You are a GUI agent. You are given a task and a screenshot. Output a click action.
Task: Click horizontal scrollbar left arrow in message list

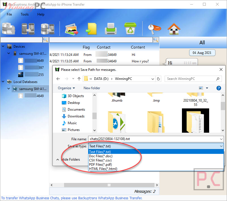(x=52, y=185)
